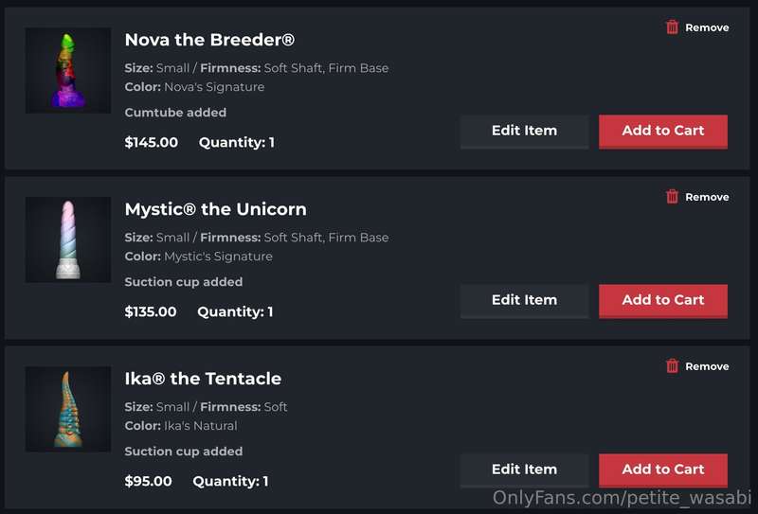The image size is (758, 514).
Task: Open the rainbow Nova product thumbnail
Action: 68,71
